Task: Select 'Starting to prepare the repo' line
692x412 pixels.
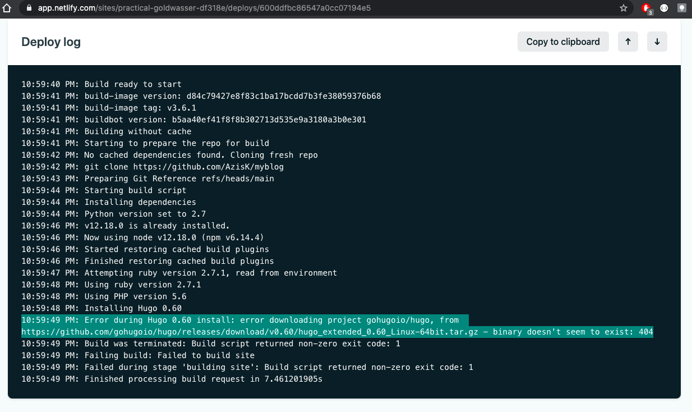Action: click(145, 143)
